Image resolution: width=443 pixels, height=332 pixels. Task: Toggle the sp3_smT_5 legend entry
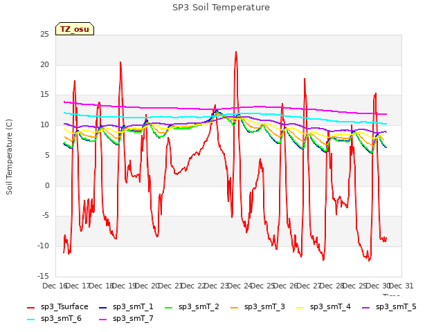[389, 306]
